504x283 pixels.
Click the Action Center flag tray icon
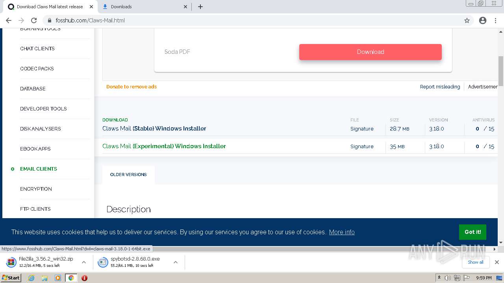pyautogui.click(x=467, y=278)
